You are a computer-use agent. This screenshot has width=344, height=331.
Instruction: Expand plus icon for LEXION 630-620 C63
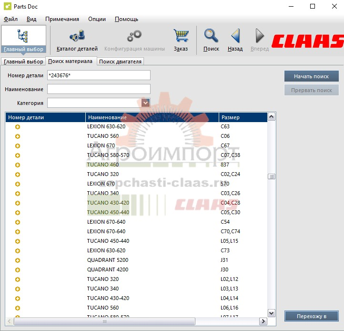pyautogui.click(x=18, y=127)
